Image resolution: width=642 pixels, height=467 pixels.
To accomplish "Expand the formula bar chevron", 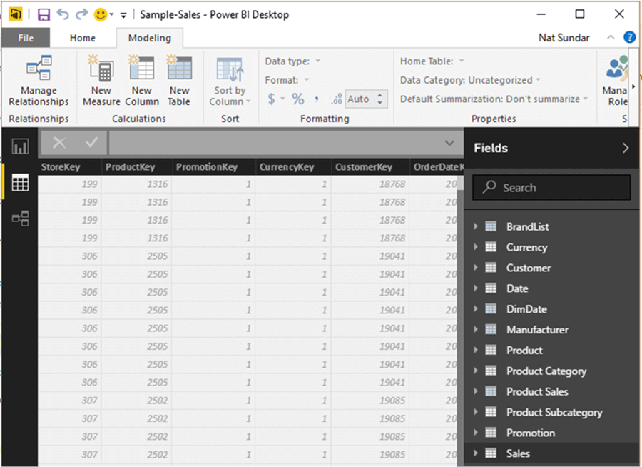I will [x=449, y=143].
